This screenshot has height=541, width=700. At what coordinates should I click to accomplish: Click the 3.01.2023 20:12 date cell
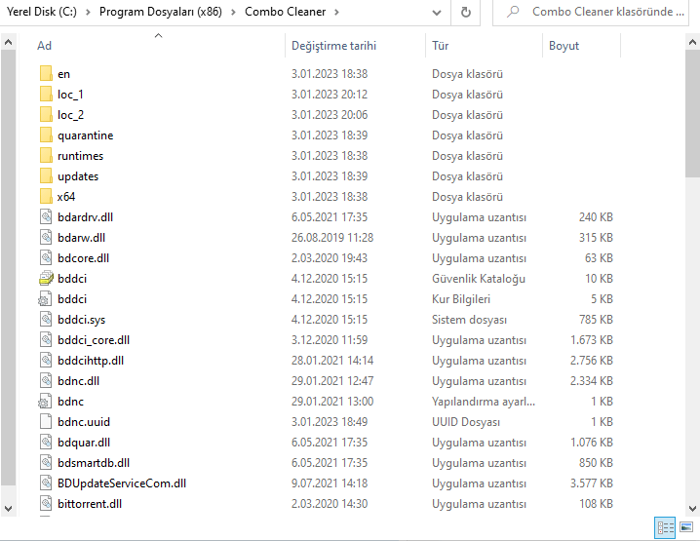330,95
